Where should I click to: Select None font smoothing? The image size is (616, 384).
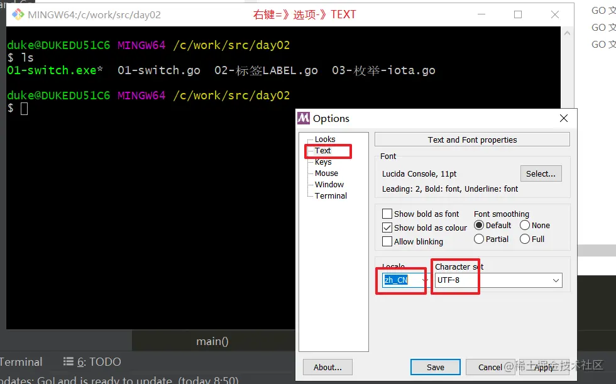click(525, 226)
